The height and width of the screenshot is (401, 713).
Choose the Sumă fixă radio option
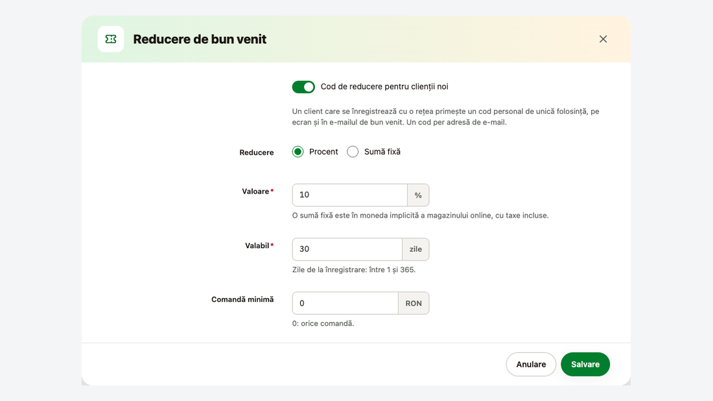(353, 152)
